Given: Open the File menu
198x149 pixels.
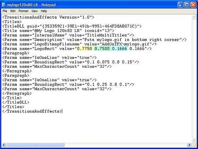Looking at the screenshot, I should pos(5,11).
